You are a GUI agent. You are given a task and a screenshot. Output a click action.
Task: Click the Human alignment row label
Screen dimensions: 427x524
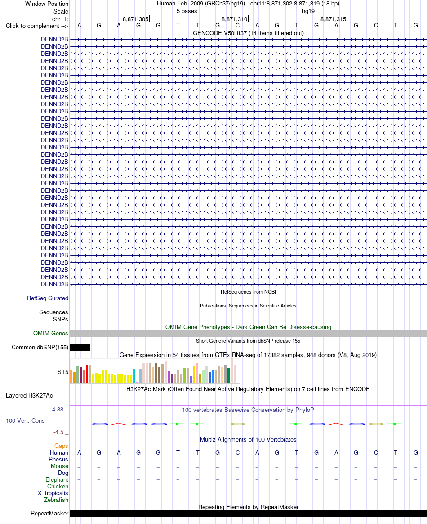(x=59, y=453)
